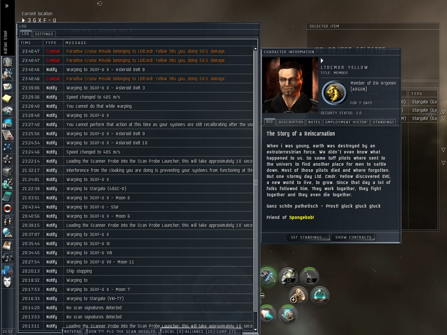The height and width of the screenshot is (335, 447).
Task: Open the Character Sheet from the sidebar
Action: click(7, 62)
